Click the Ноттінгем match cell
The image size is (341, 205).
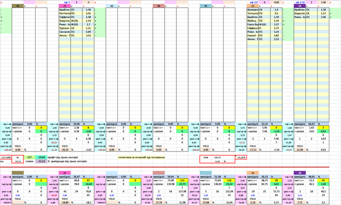pyautogui.click(x=65, y=13)
